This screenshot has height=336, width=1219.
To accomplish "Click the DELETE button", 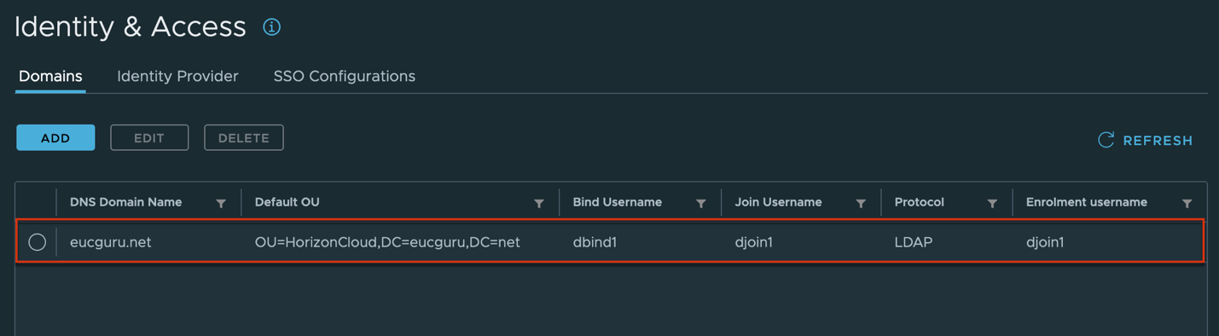I will [x=244, y=137].
